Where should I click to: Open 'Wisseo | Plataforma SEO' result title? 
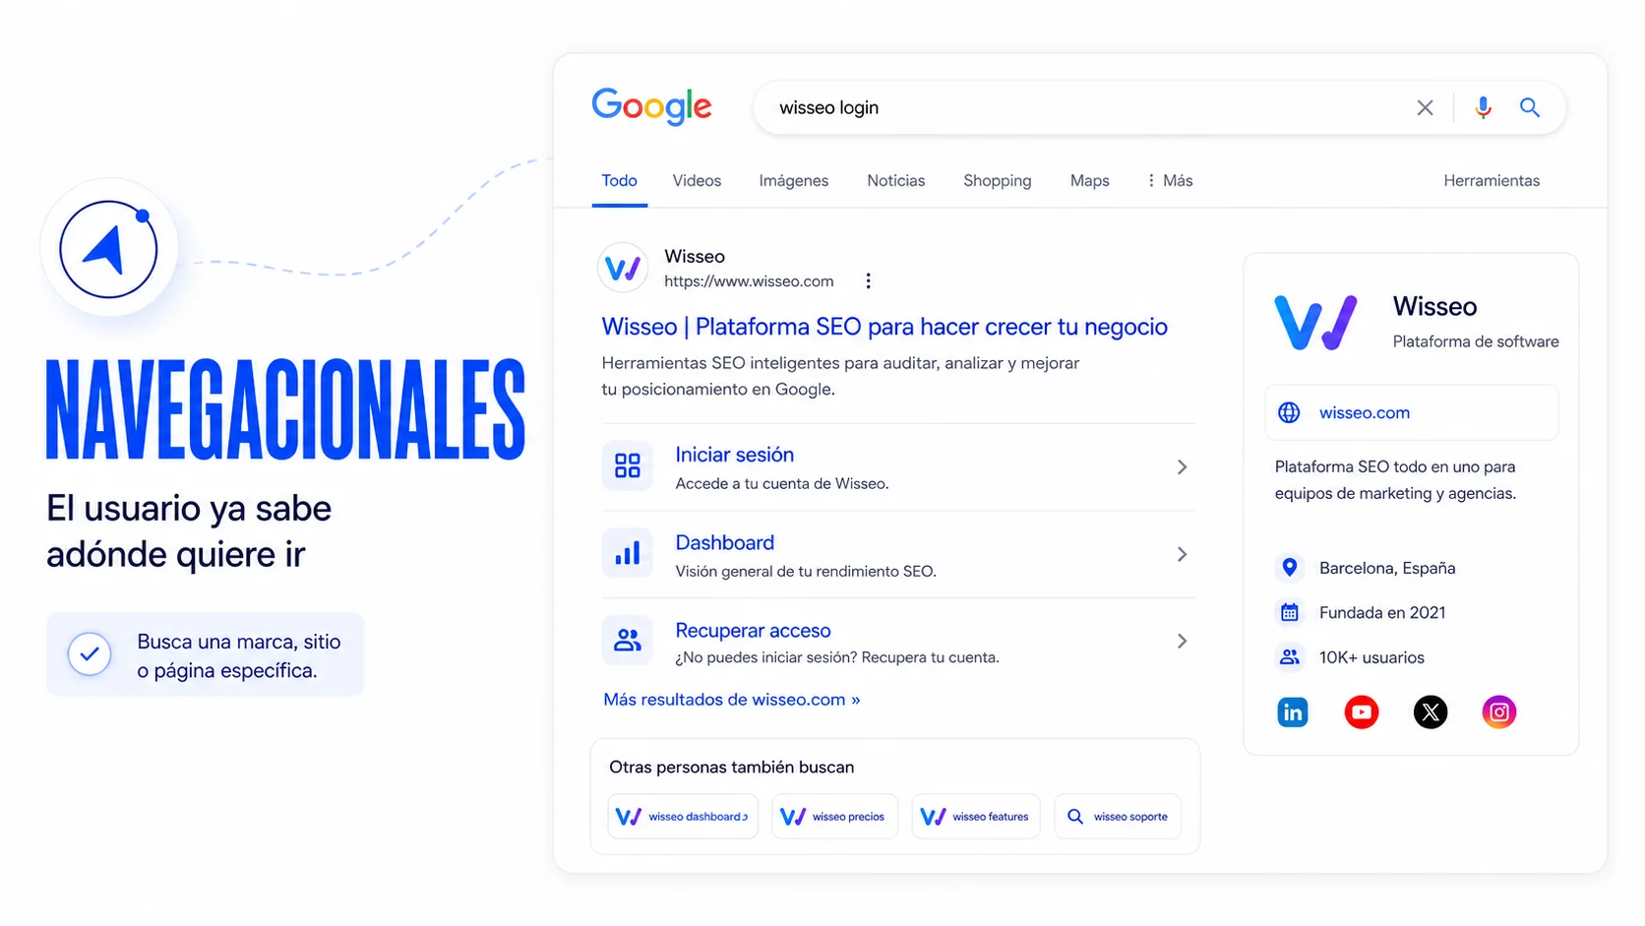tap(884, 327)
